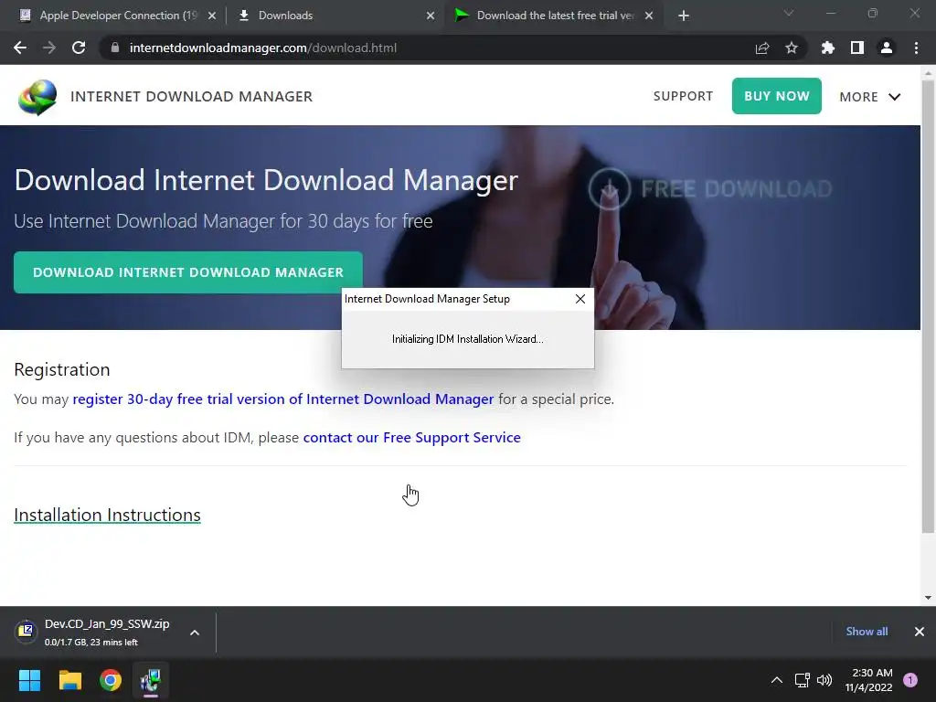Viewport: 936px width, 702px height.
Task: Close the downloads shelf
Action: coord(920,632)
